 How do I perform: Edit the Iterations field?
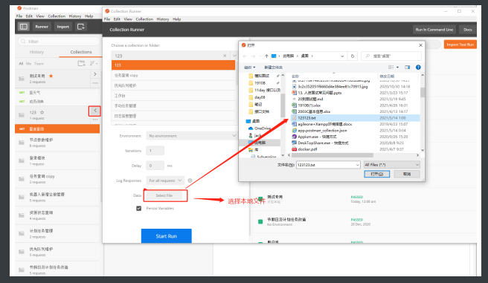pyautogui.click(x=155, y=151)
